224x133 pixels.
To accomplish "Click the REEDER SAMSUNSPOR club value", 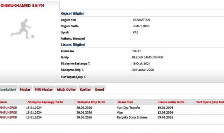I will pyautogui.click(x=147, y=57).
